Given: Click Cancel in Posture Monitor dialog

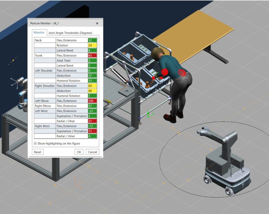Looking at the screenshot, I should pyautogui.click(x=92, y=152).
